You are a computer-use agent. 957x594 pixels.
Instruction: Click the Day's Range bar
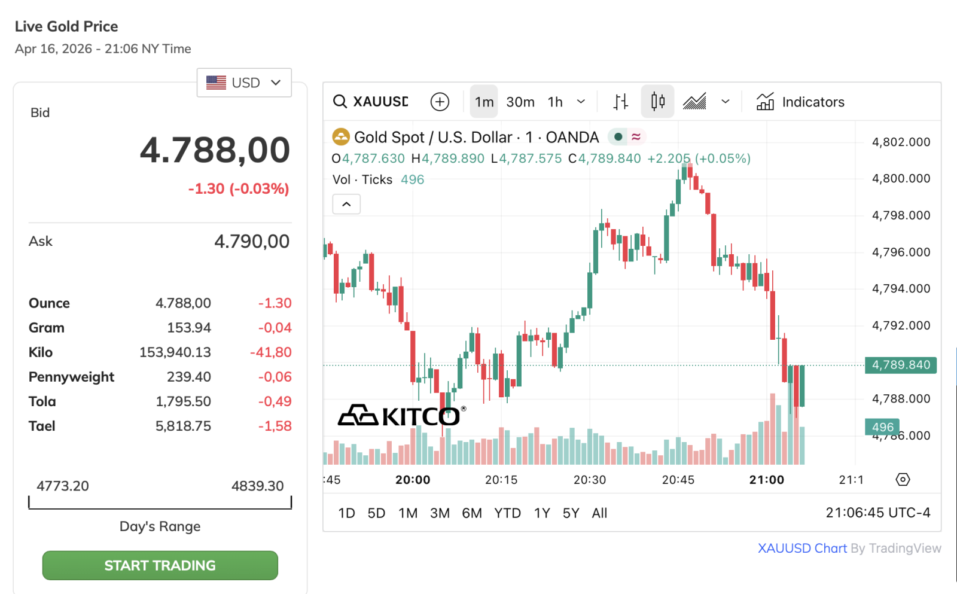click(160, 503)
